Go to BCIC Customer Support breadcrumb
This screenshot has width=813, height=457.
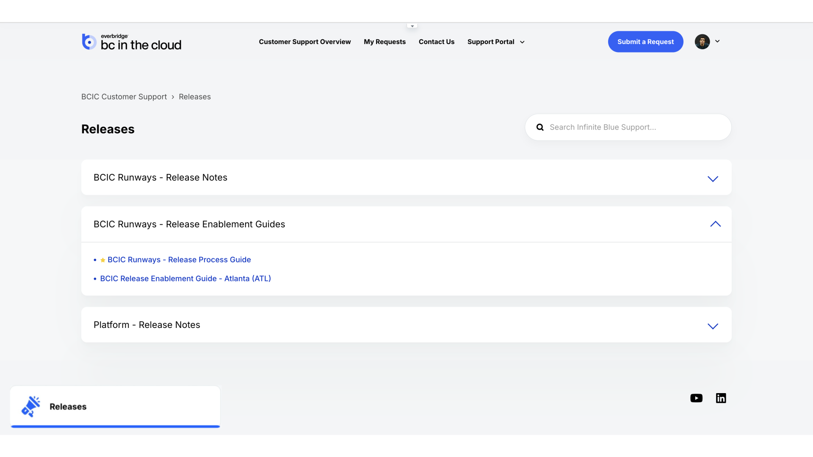(x=124, y=97)
